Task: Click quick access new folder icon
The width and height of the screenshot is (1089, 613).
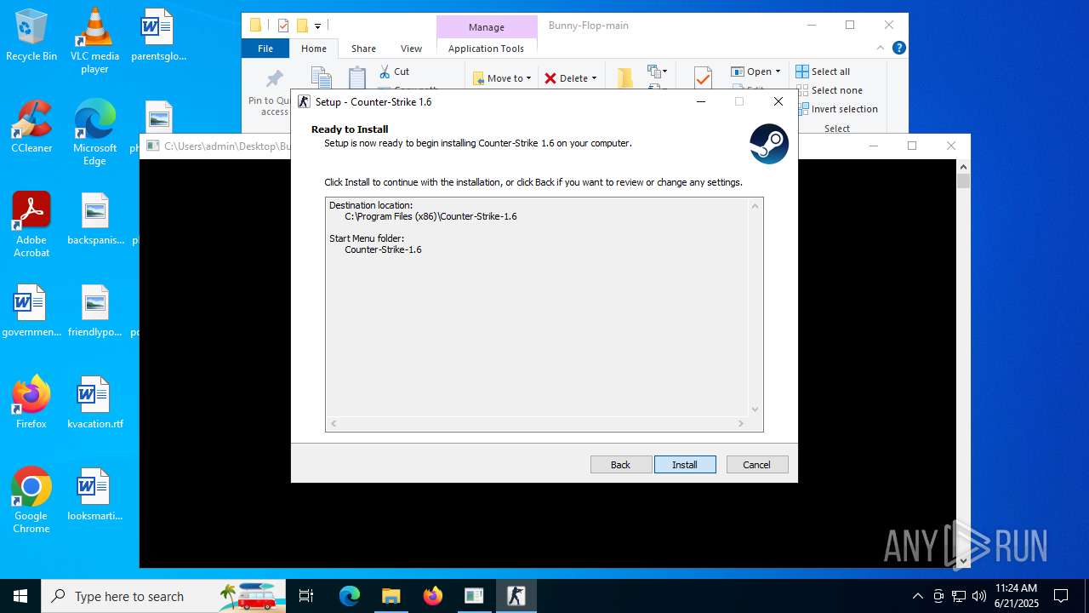Action: click(x=301, y=26)
